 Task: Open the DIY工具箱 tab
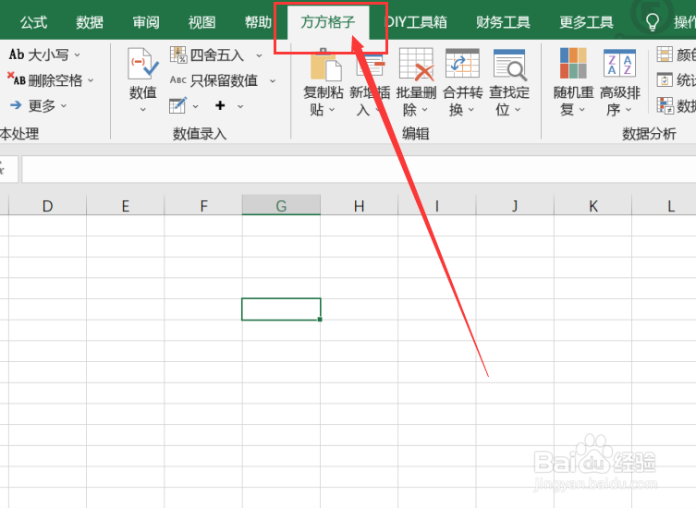[x=416, y=22]
